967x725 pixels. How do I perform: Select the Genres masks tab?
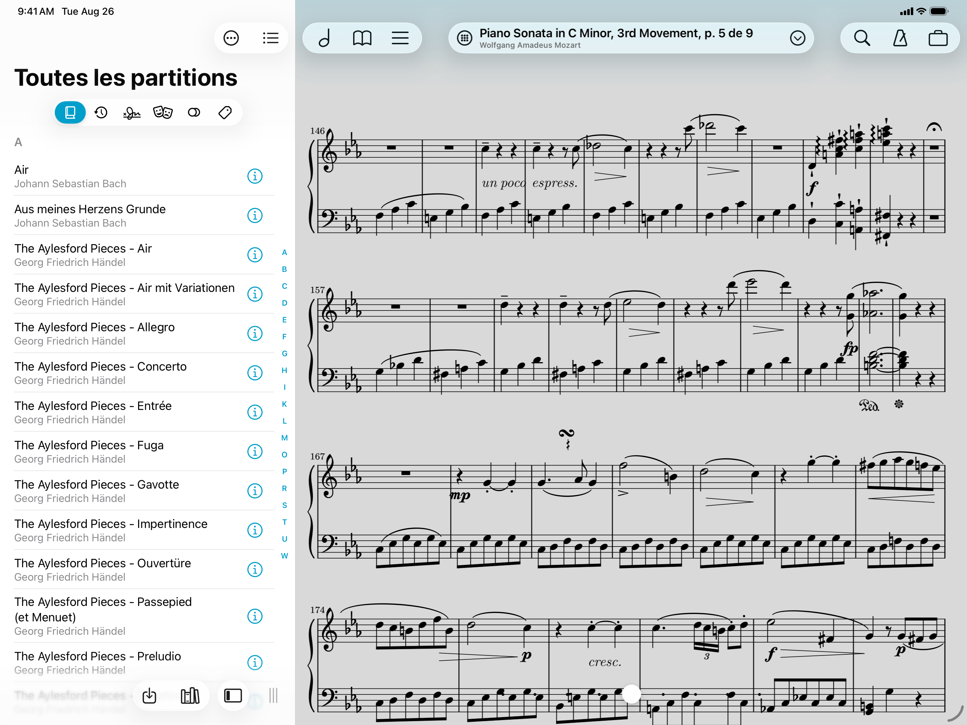(x=163, y=113)
